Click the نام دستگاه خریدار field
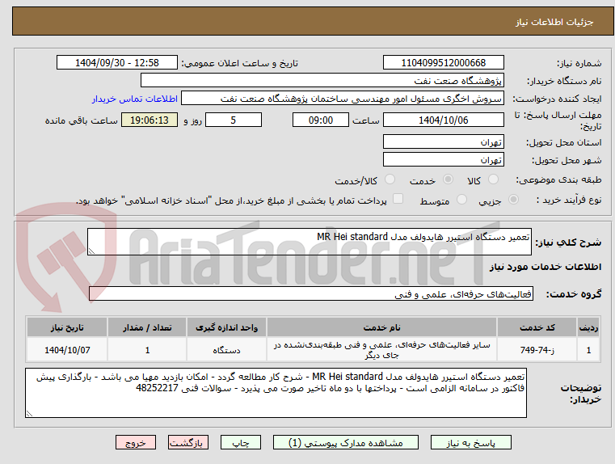This screenshot has height=464, width=615. [x=322, y=80]
